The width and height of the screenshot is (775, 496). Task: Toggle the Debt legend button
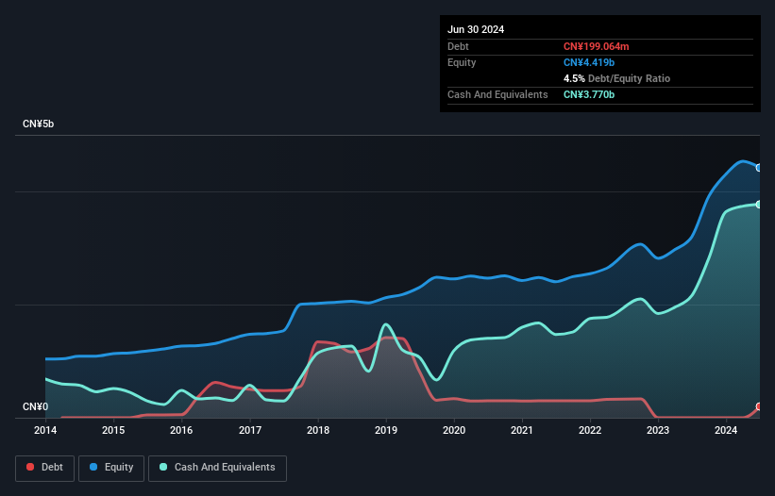[45, 468]
